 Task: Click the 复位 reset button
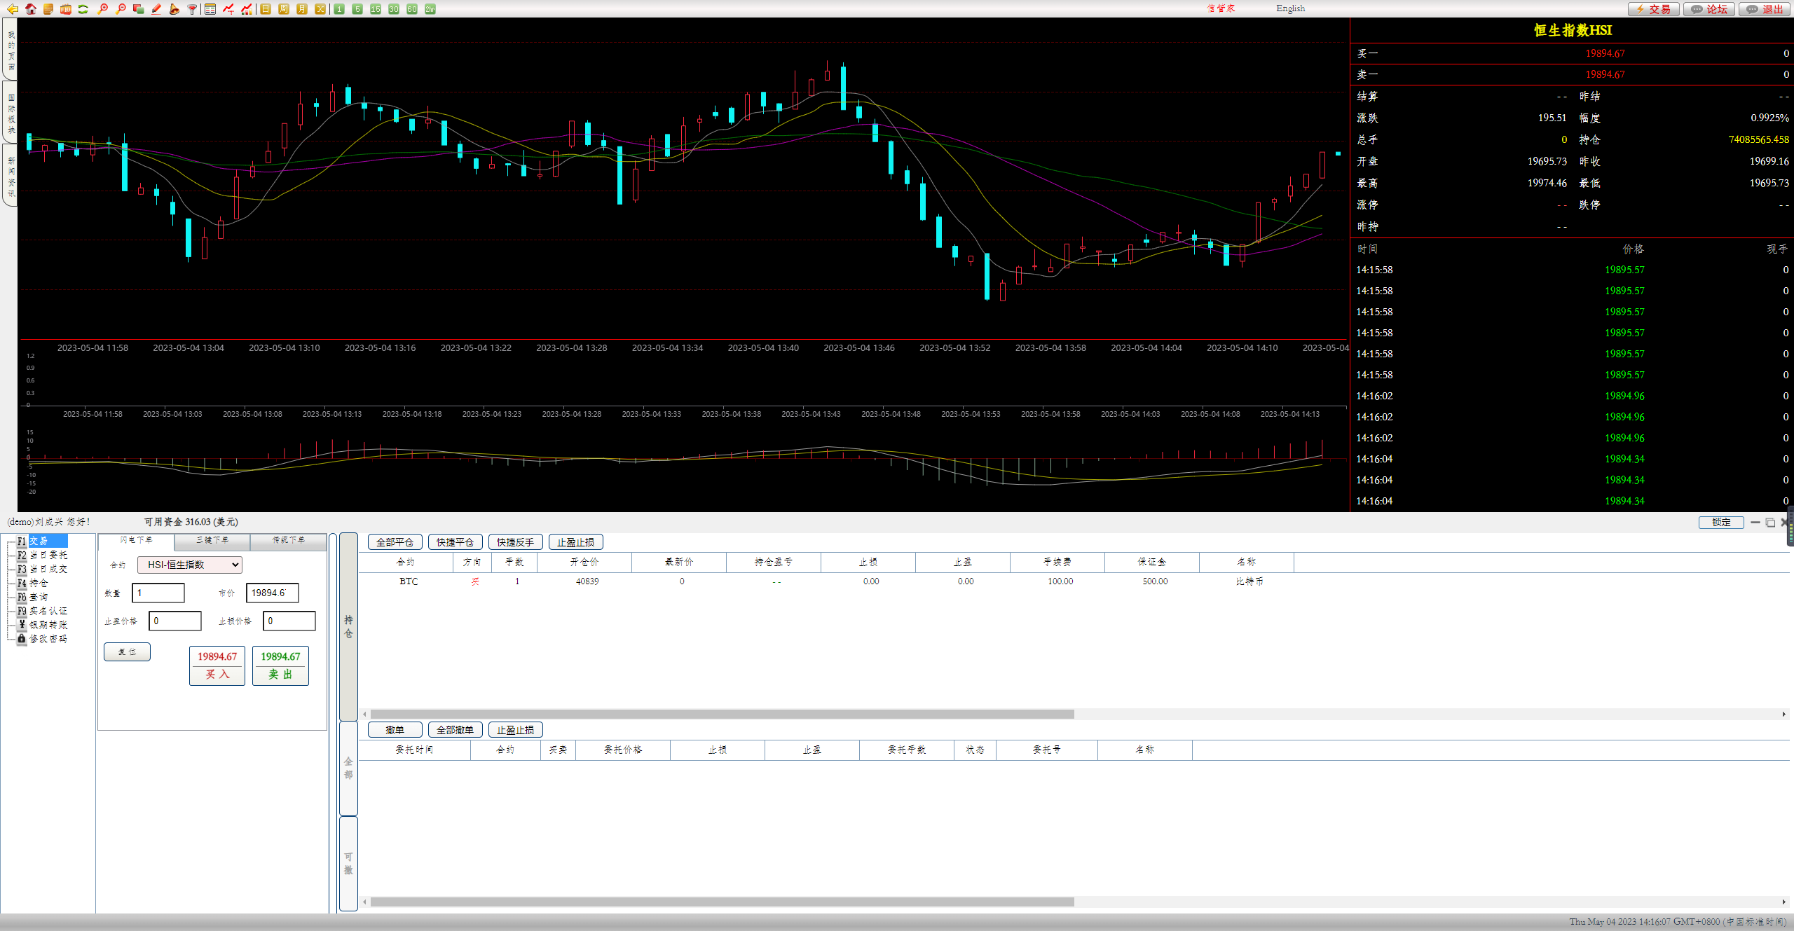127,652
